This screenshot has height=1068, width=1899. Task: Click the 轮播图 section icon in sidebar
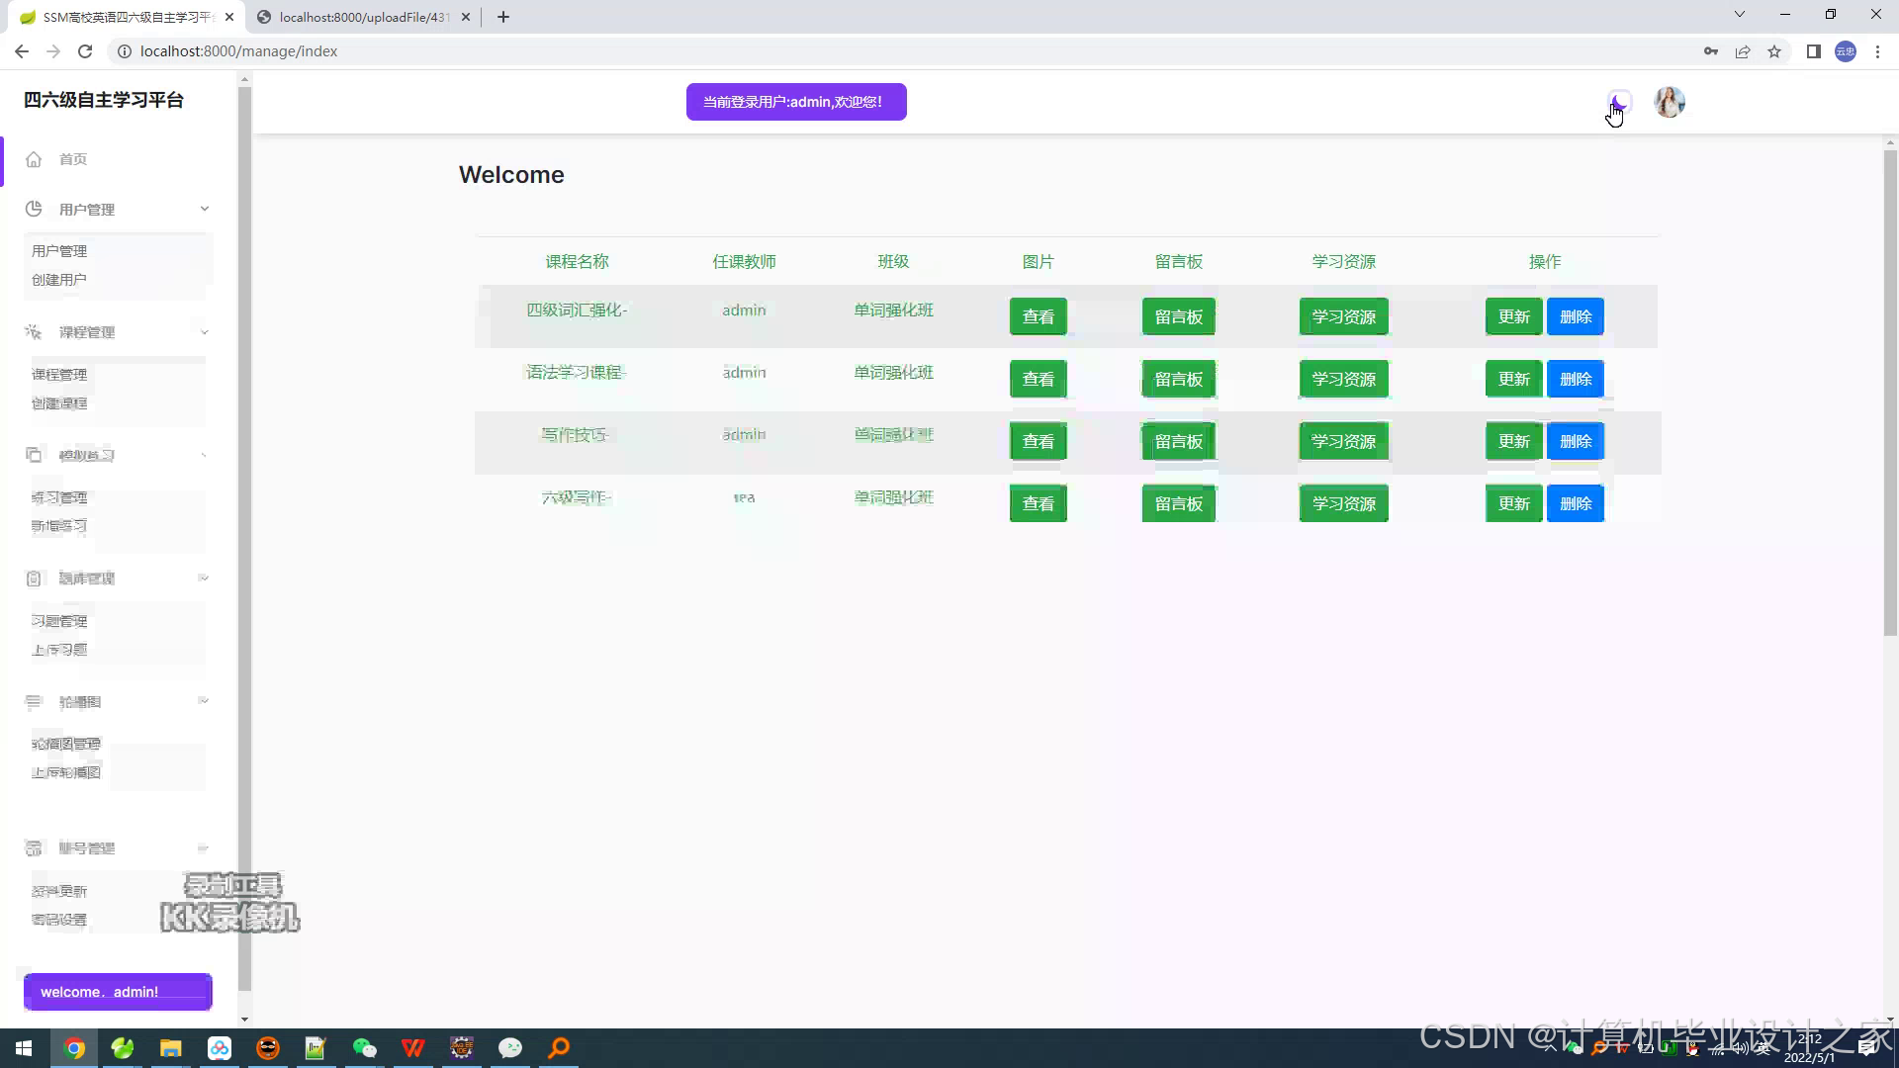tap(34, 702)
